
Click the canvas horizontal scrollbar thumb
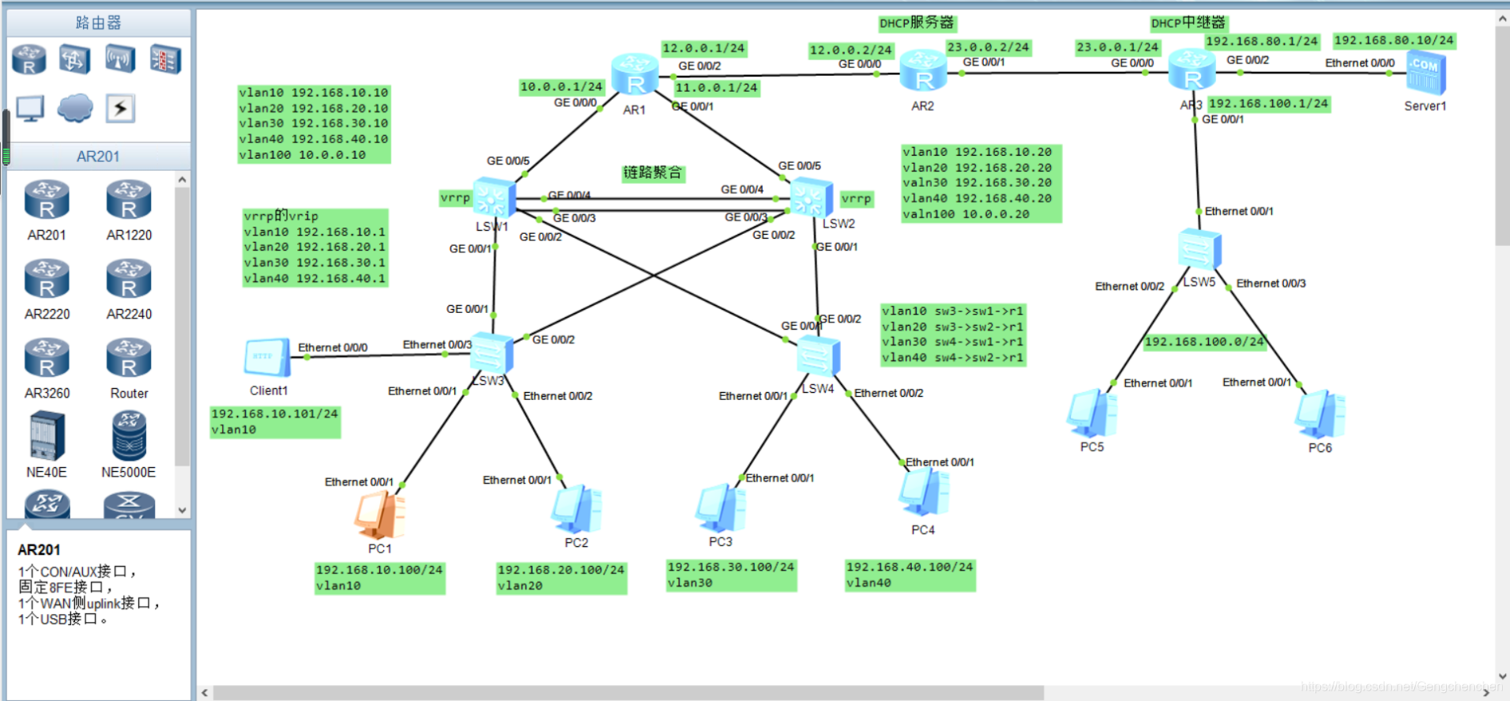[628, 692]
